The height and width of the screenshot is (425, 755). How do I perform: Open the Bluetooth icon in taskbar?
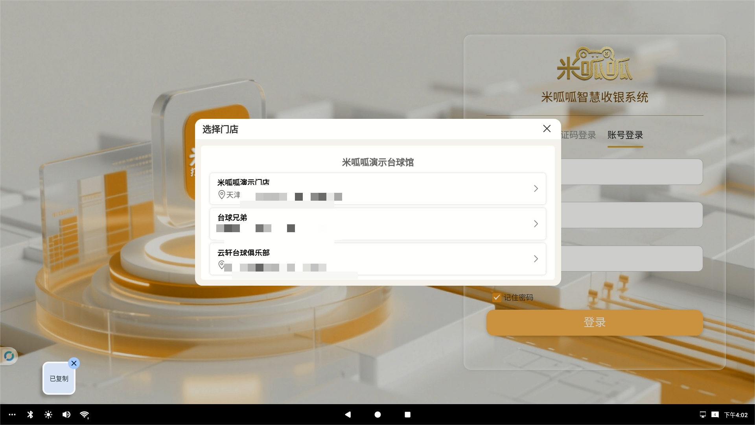30,414
